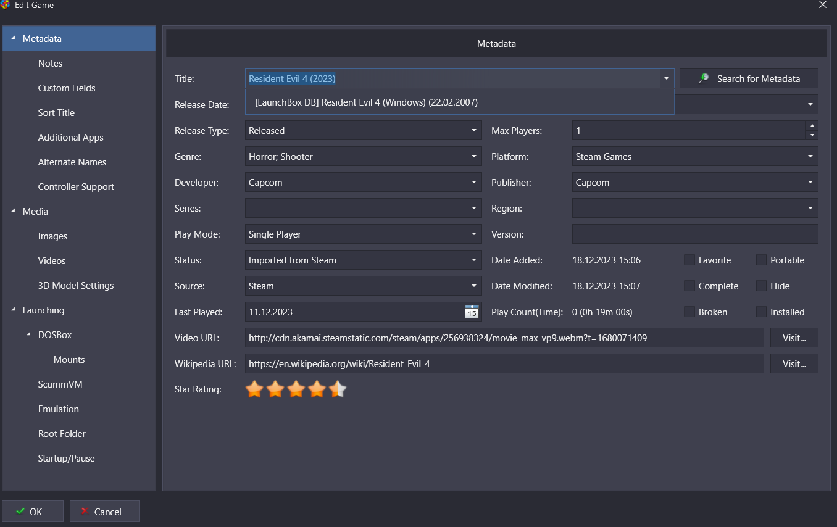
Task: Click Visit button for Wikipedia URL
Action: pos(794,363)
